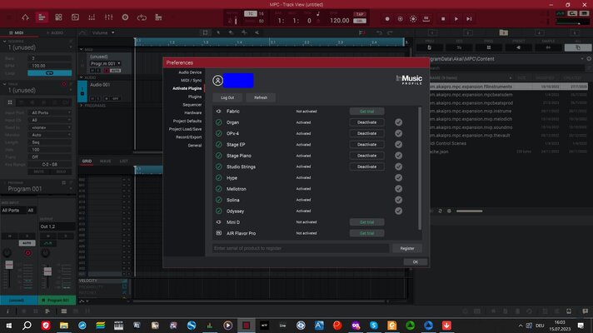Open the pad grid view icon

(58, 17)
